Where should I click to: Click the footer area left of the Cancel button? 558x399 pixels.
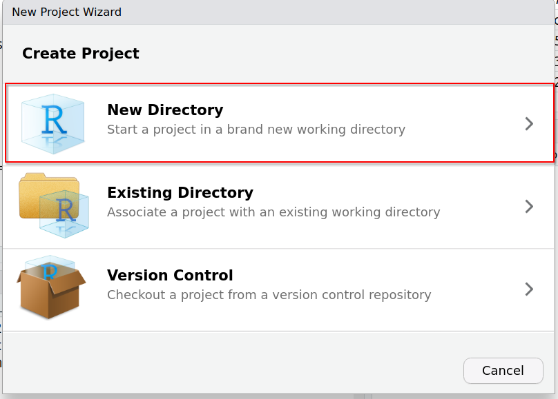click(x=231, y=370)
